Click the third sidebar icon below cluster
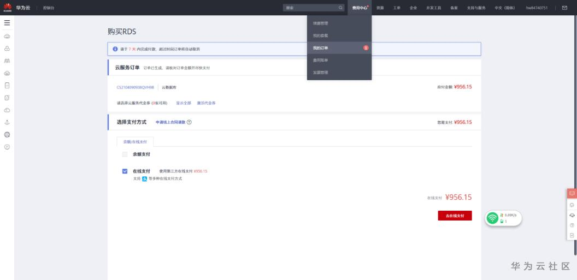This screenshot has height=280, width=577. [7, 61]
